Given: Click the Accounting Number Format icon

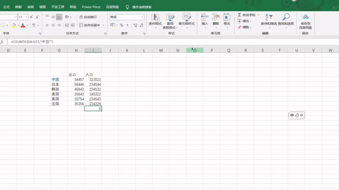Looking at the screenshot, I should tap(112, 25).
